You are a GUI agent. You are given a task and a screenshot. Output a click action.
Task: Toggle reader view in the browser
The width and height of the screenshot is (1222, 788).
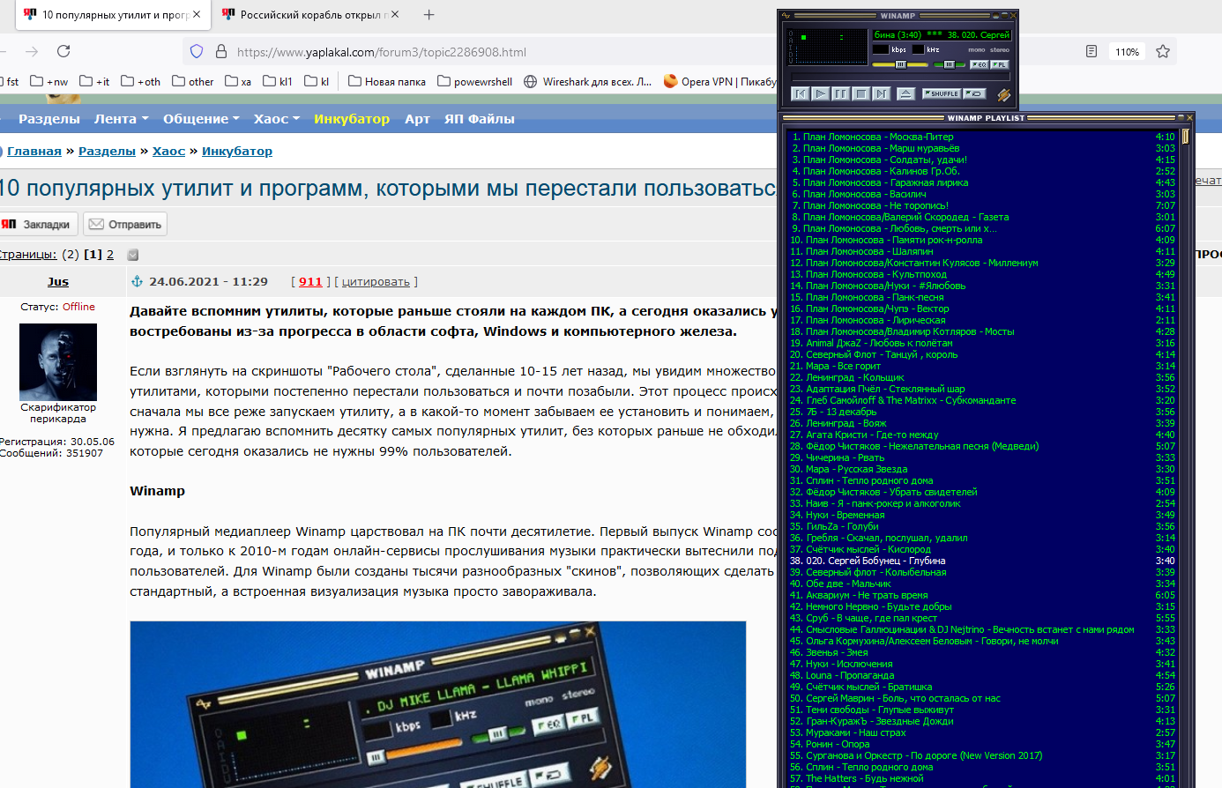[x=1092, y=51]
